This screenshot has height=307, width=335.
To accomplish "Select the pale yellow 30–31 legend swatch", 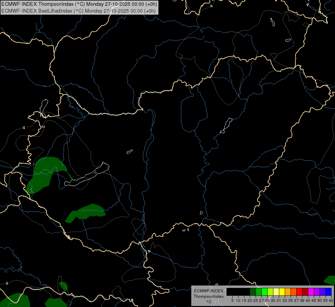I will (276, 292).
